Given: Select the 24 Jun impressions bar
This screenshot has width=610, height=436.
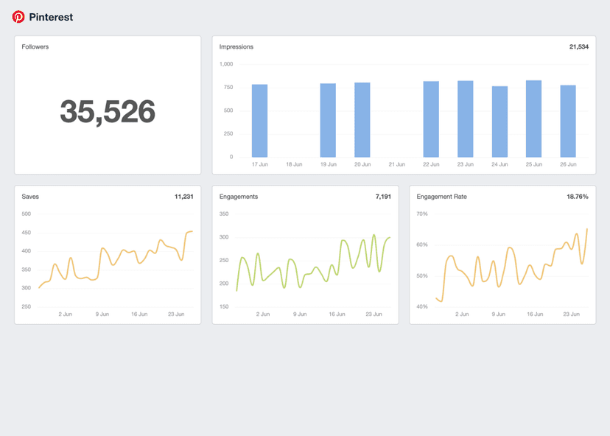Looking at the screenshot, I should click(x=499, y=122).
